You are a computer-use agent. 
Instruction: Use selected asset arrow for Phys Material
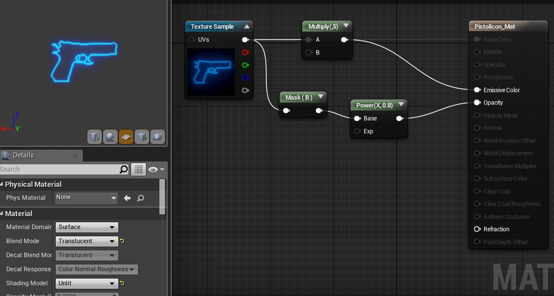[127, 198]
